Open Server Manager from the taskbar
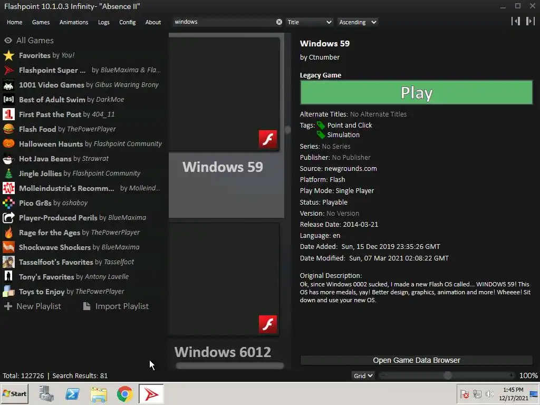Viewport: 540px width, 405px height. click(x=46, y=394)
